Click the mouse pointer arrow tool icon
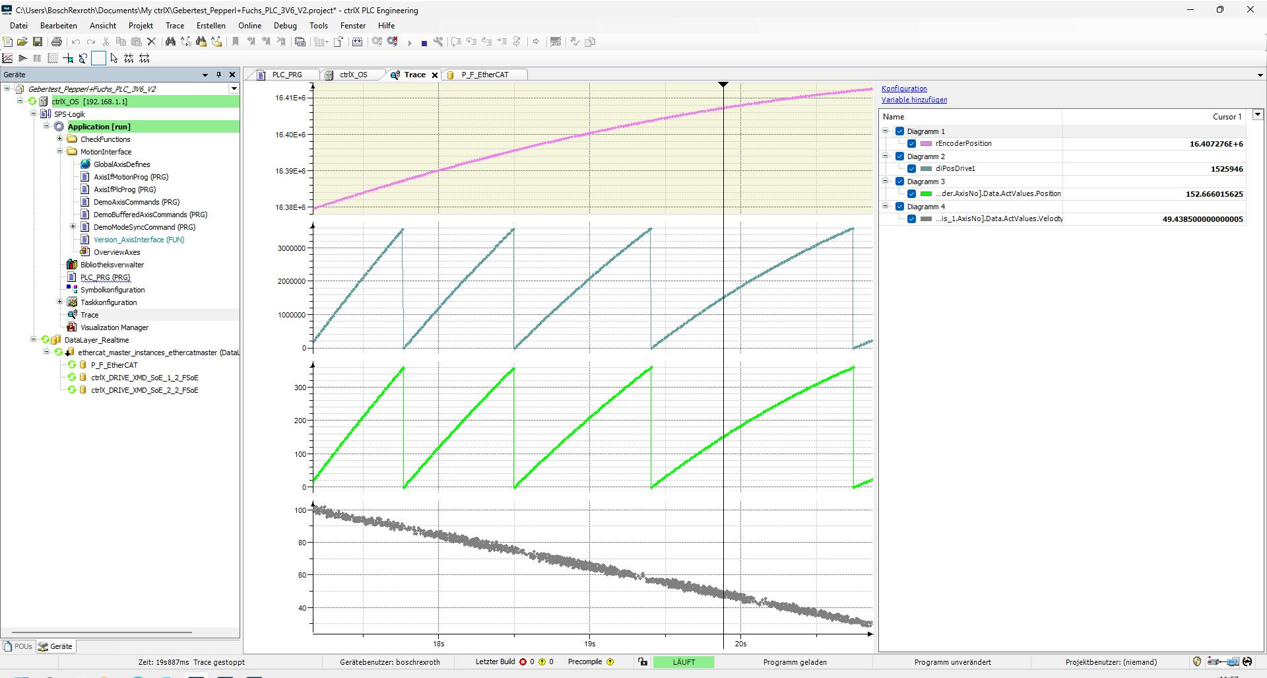1267x678 pixels. coord(114,59)
